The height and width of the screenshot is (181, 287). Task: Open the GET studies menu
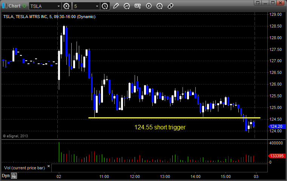138,6
